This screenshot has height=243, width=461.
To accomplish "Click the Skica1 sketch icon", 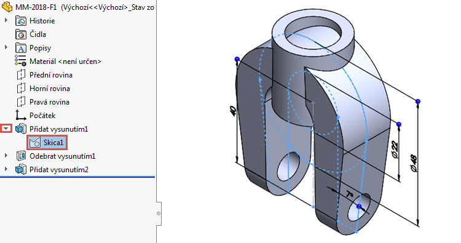I will 34,143.
